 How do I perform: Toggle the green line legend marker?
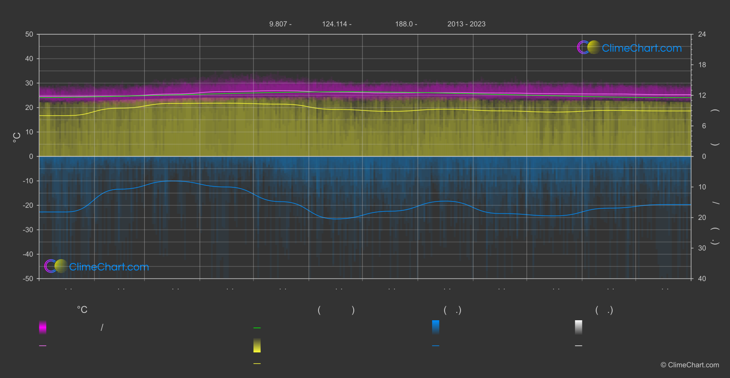point(257,328)
